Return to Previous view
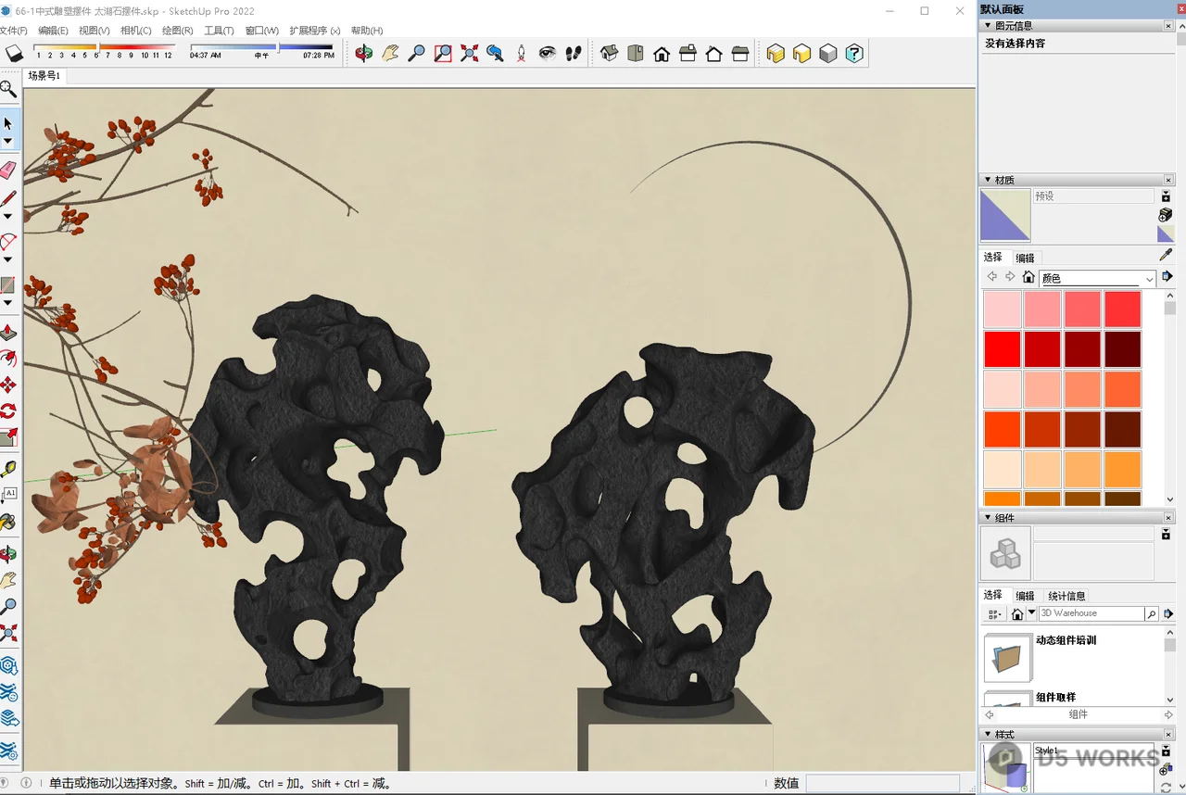This screenshot has width=1186, height=795. point(495,54)
